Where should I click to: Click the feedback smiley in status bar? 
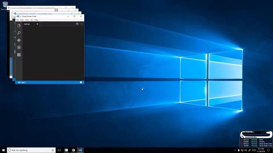tap(81, 82)
